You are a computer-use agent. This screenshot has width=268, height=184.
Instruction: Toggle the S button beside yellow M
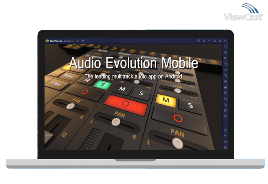click(x=191, y=106)
